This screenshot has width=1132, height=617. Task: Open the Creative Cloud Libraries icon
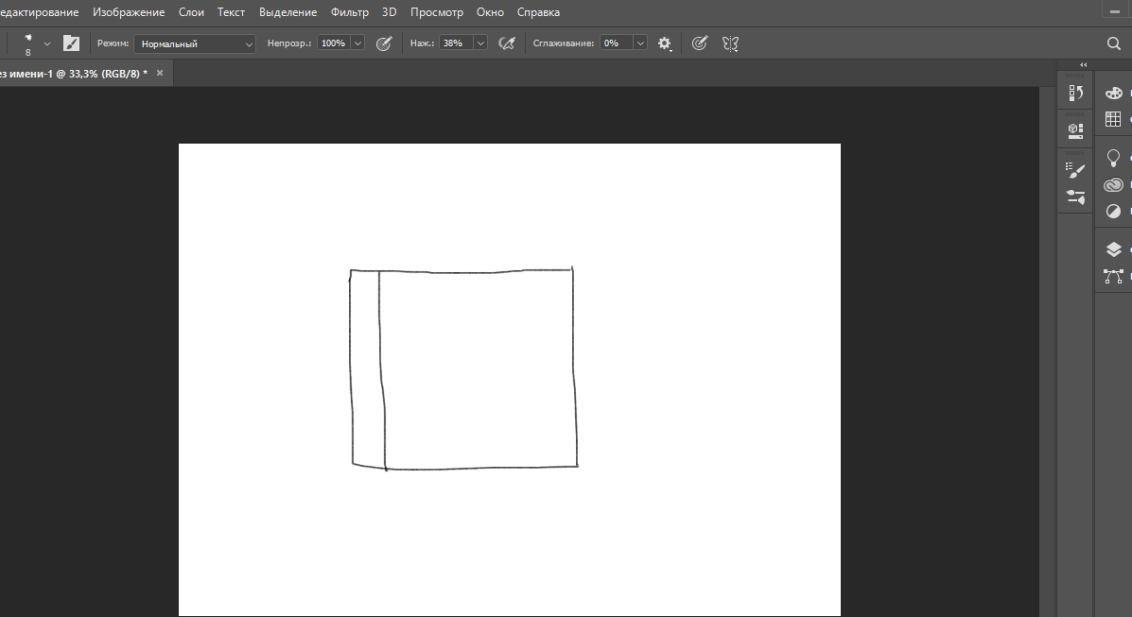tap(1113, 185)
